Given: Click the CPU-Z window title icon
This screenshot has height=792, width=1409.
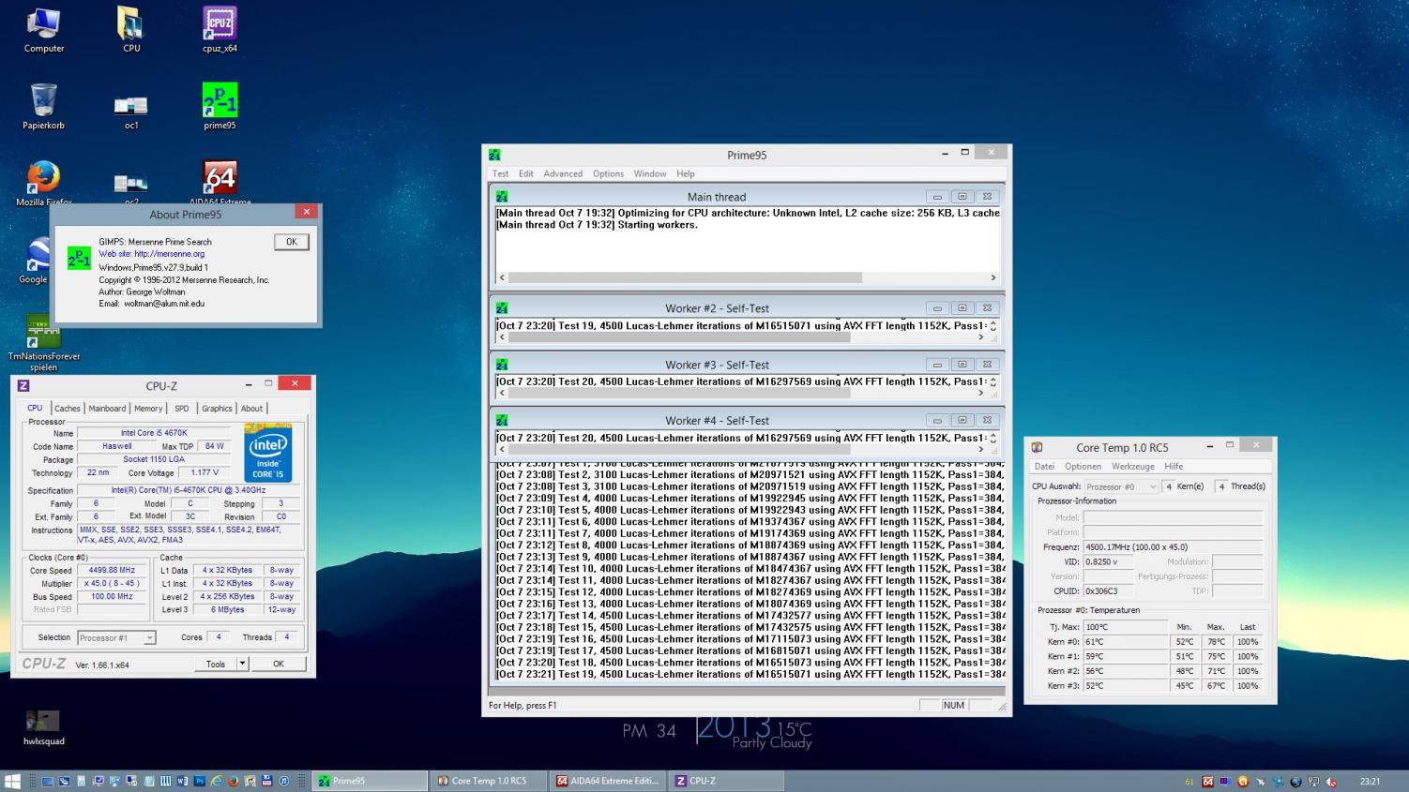Looking at the screenshot, I should 23,385.
